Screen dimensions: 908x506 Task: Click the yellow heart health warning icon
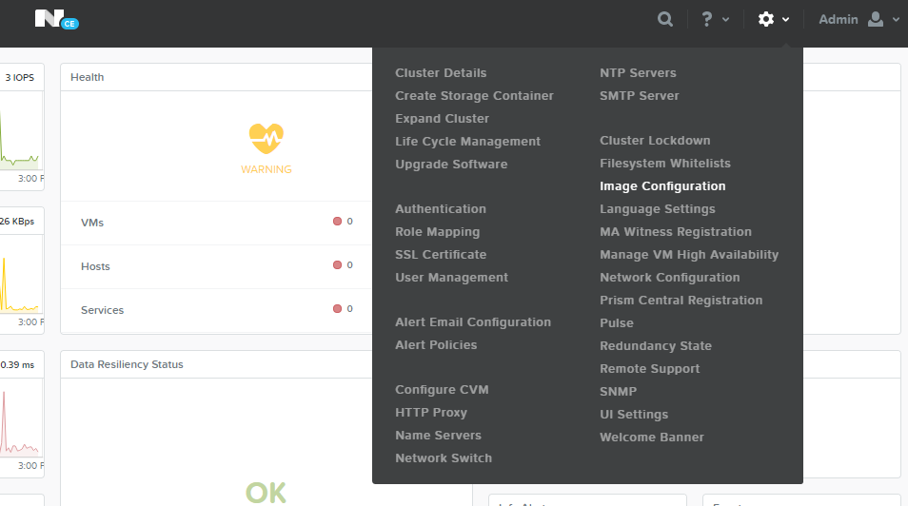point(266,139)
